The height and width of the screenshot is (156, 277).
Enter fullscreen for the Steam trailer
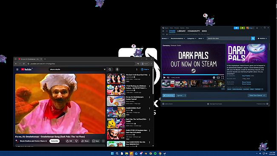click(x=223, y=78)
